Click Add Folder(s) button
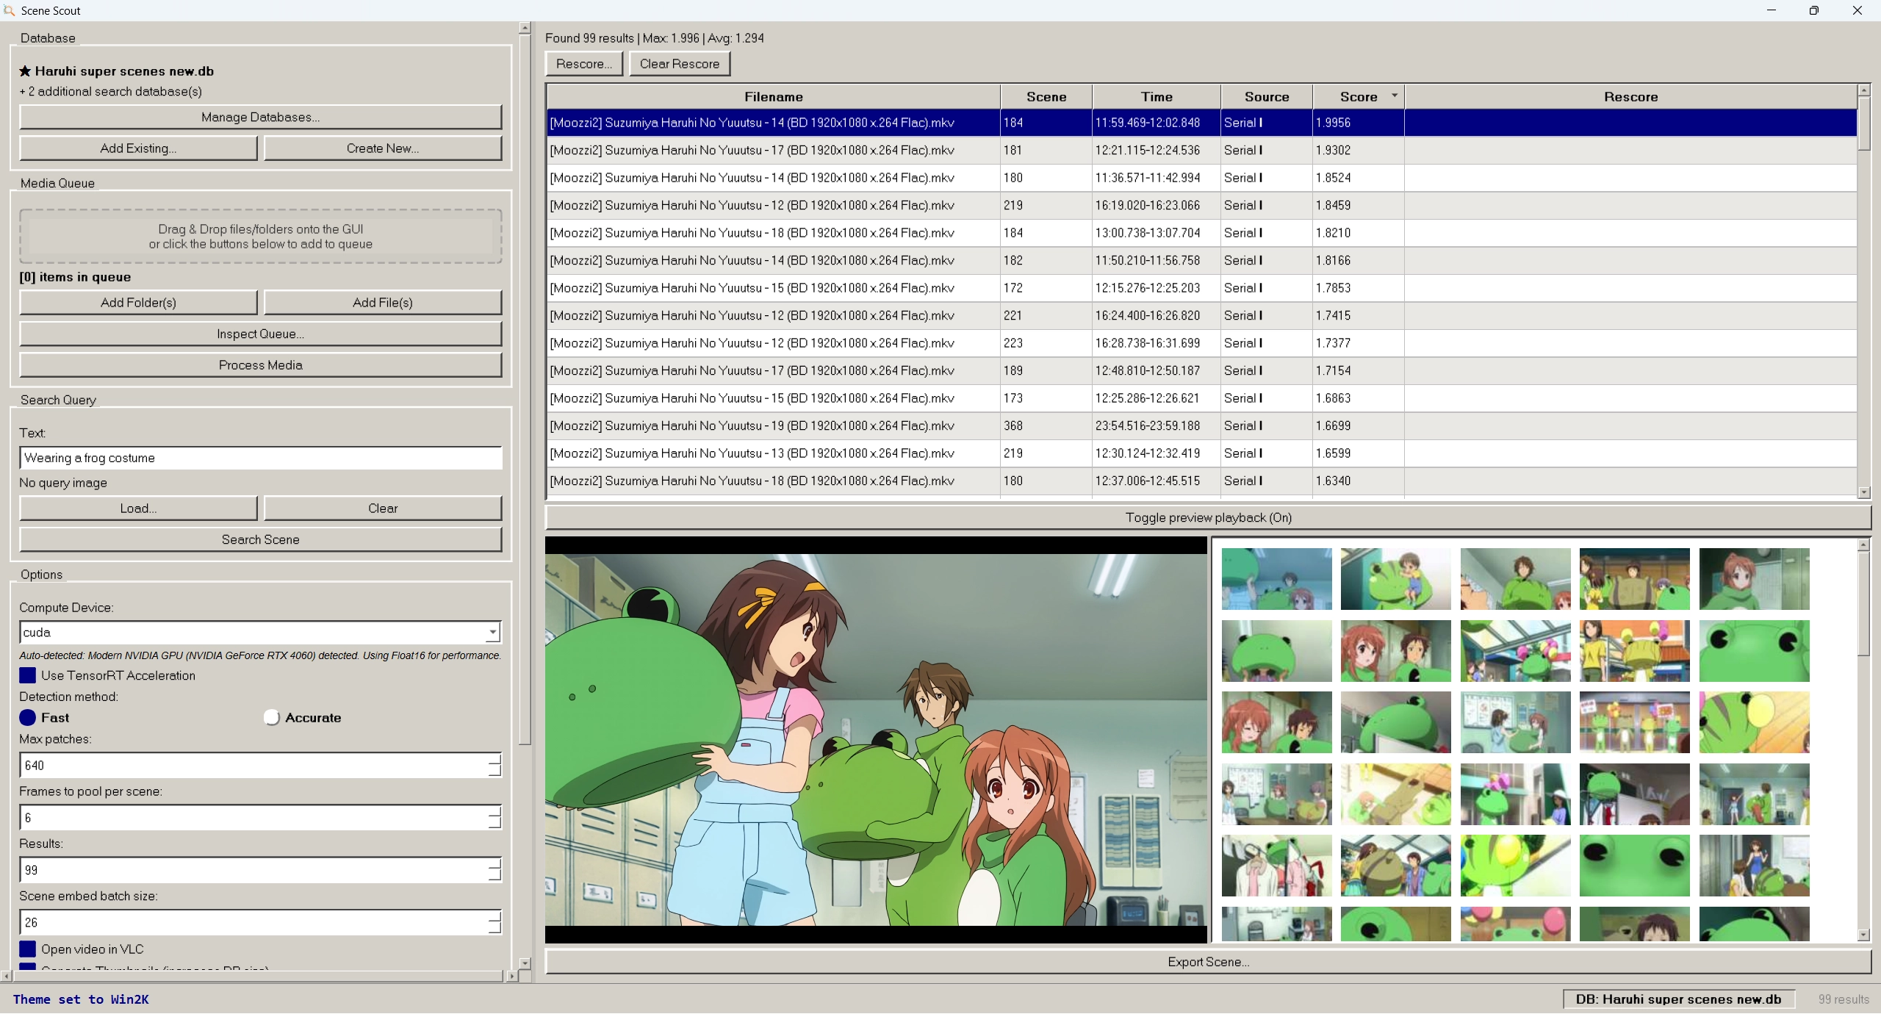The image size is (1881, 1014). (x=138, y=303)
